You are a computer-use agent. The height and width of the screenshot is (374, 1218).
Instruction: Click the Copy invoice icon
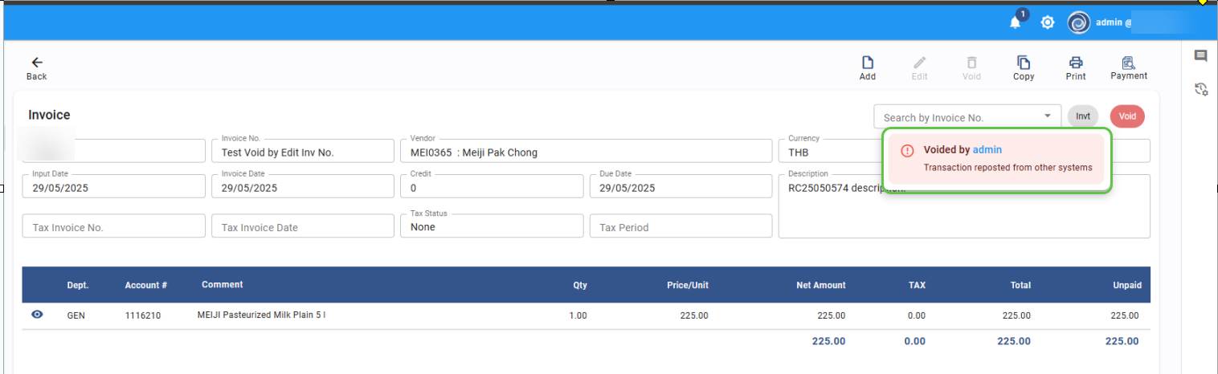pos(1024,63)
